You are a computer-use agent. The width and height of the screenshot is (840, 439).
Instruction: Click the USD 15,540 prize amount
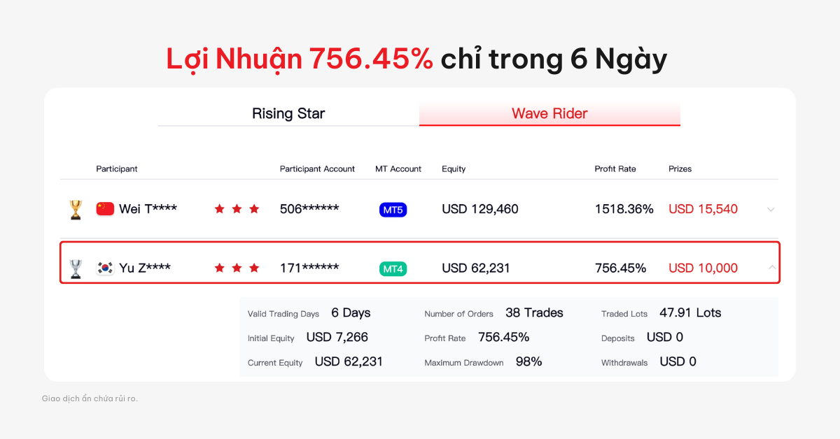(703, 209)
